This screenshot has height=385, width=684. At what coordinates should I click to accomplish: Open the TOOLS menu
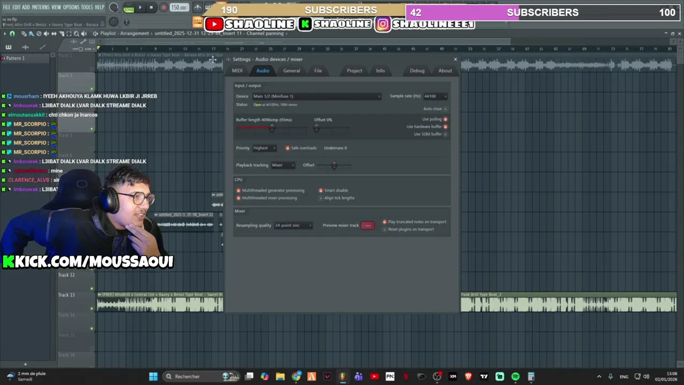tap(87, 7)
